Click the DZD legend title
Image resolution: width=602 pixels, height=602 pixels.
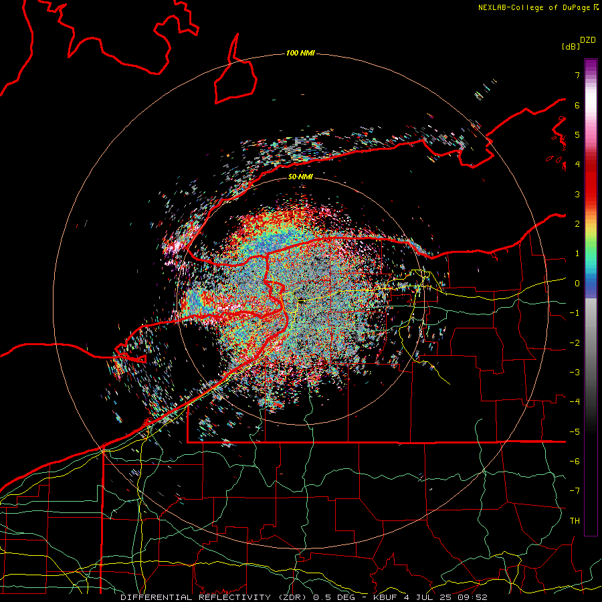(x=588, y=40)
